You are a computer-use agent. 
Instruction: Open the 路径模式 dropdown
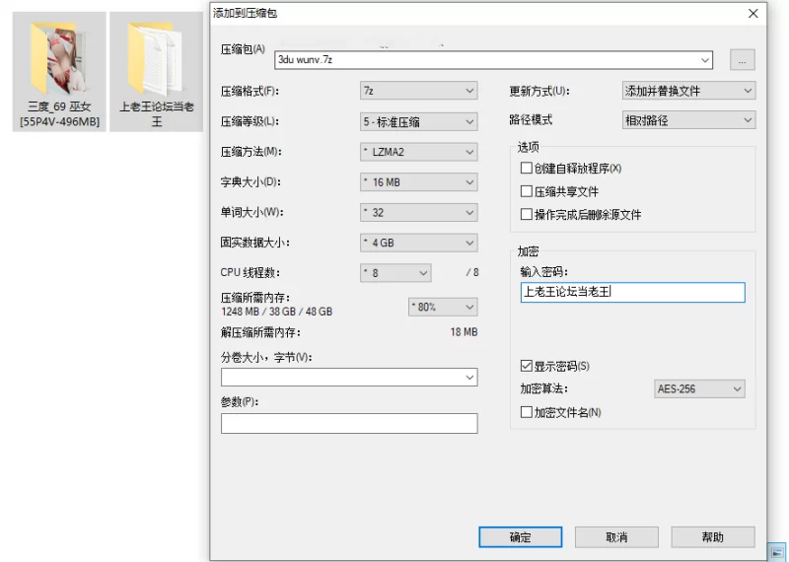tap(688, 120)
